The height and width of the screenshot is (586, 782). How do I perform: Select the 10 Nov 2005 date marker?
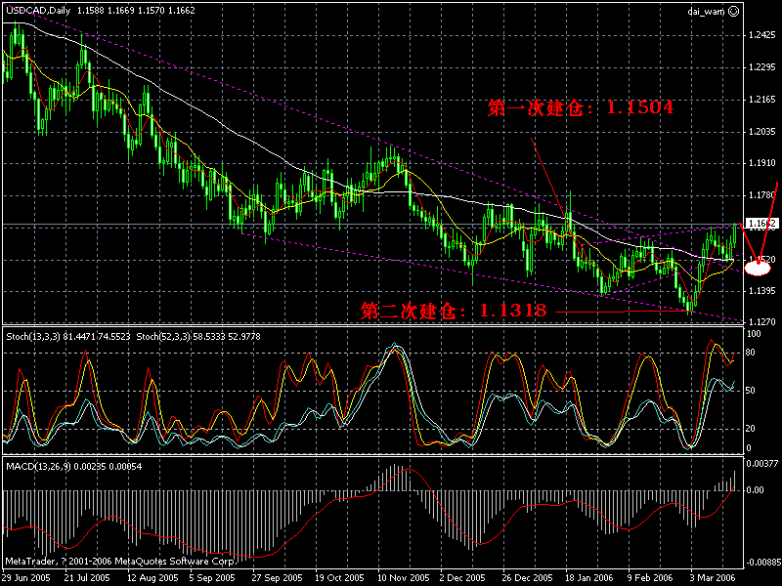(403, 577)
